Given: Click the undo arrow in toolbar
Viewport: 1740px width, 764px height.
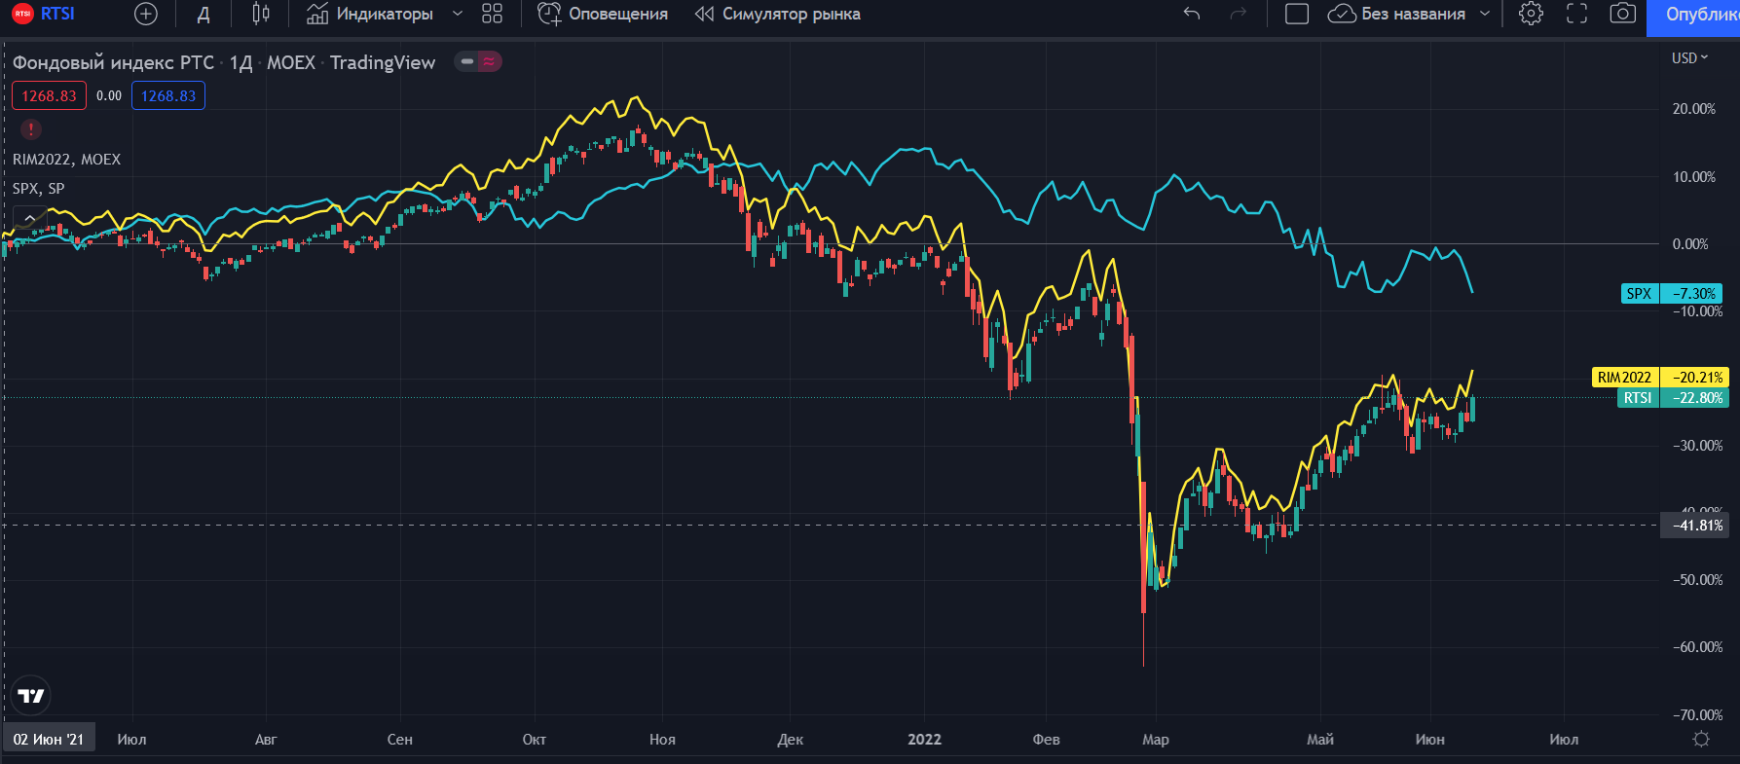Looking at the screenshot, I should tap(1191, 14).
